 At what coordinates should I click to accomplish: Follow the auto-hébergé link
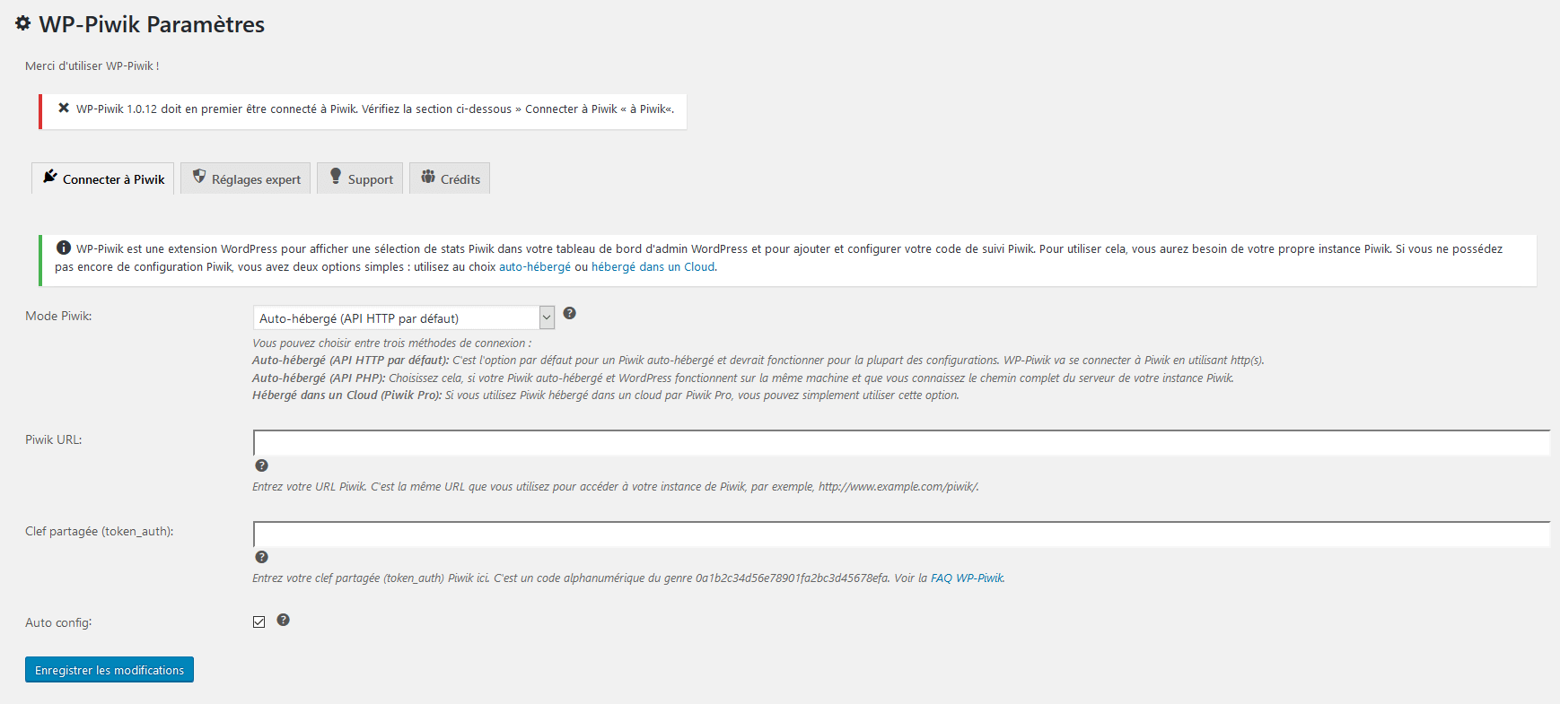pyautogui.click(x=535, y=266)
